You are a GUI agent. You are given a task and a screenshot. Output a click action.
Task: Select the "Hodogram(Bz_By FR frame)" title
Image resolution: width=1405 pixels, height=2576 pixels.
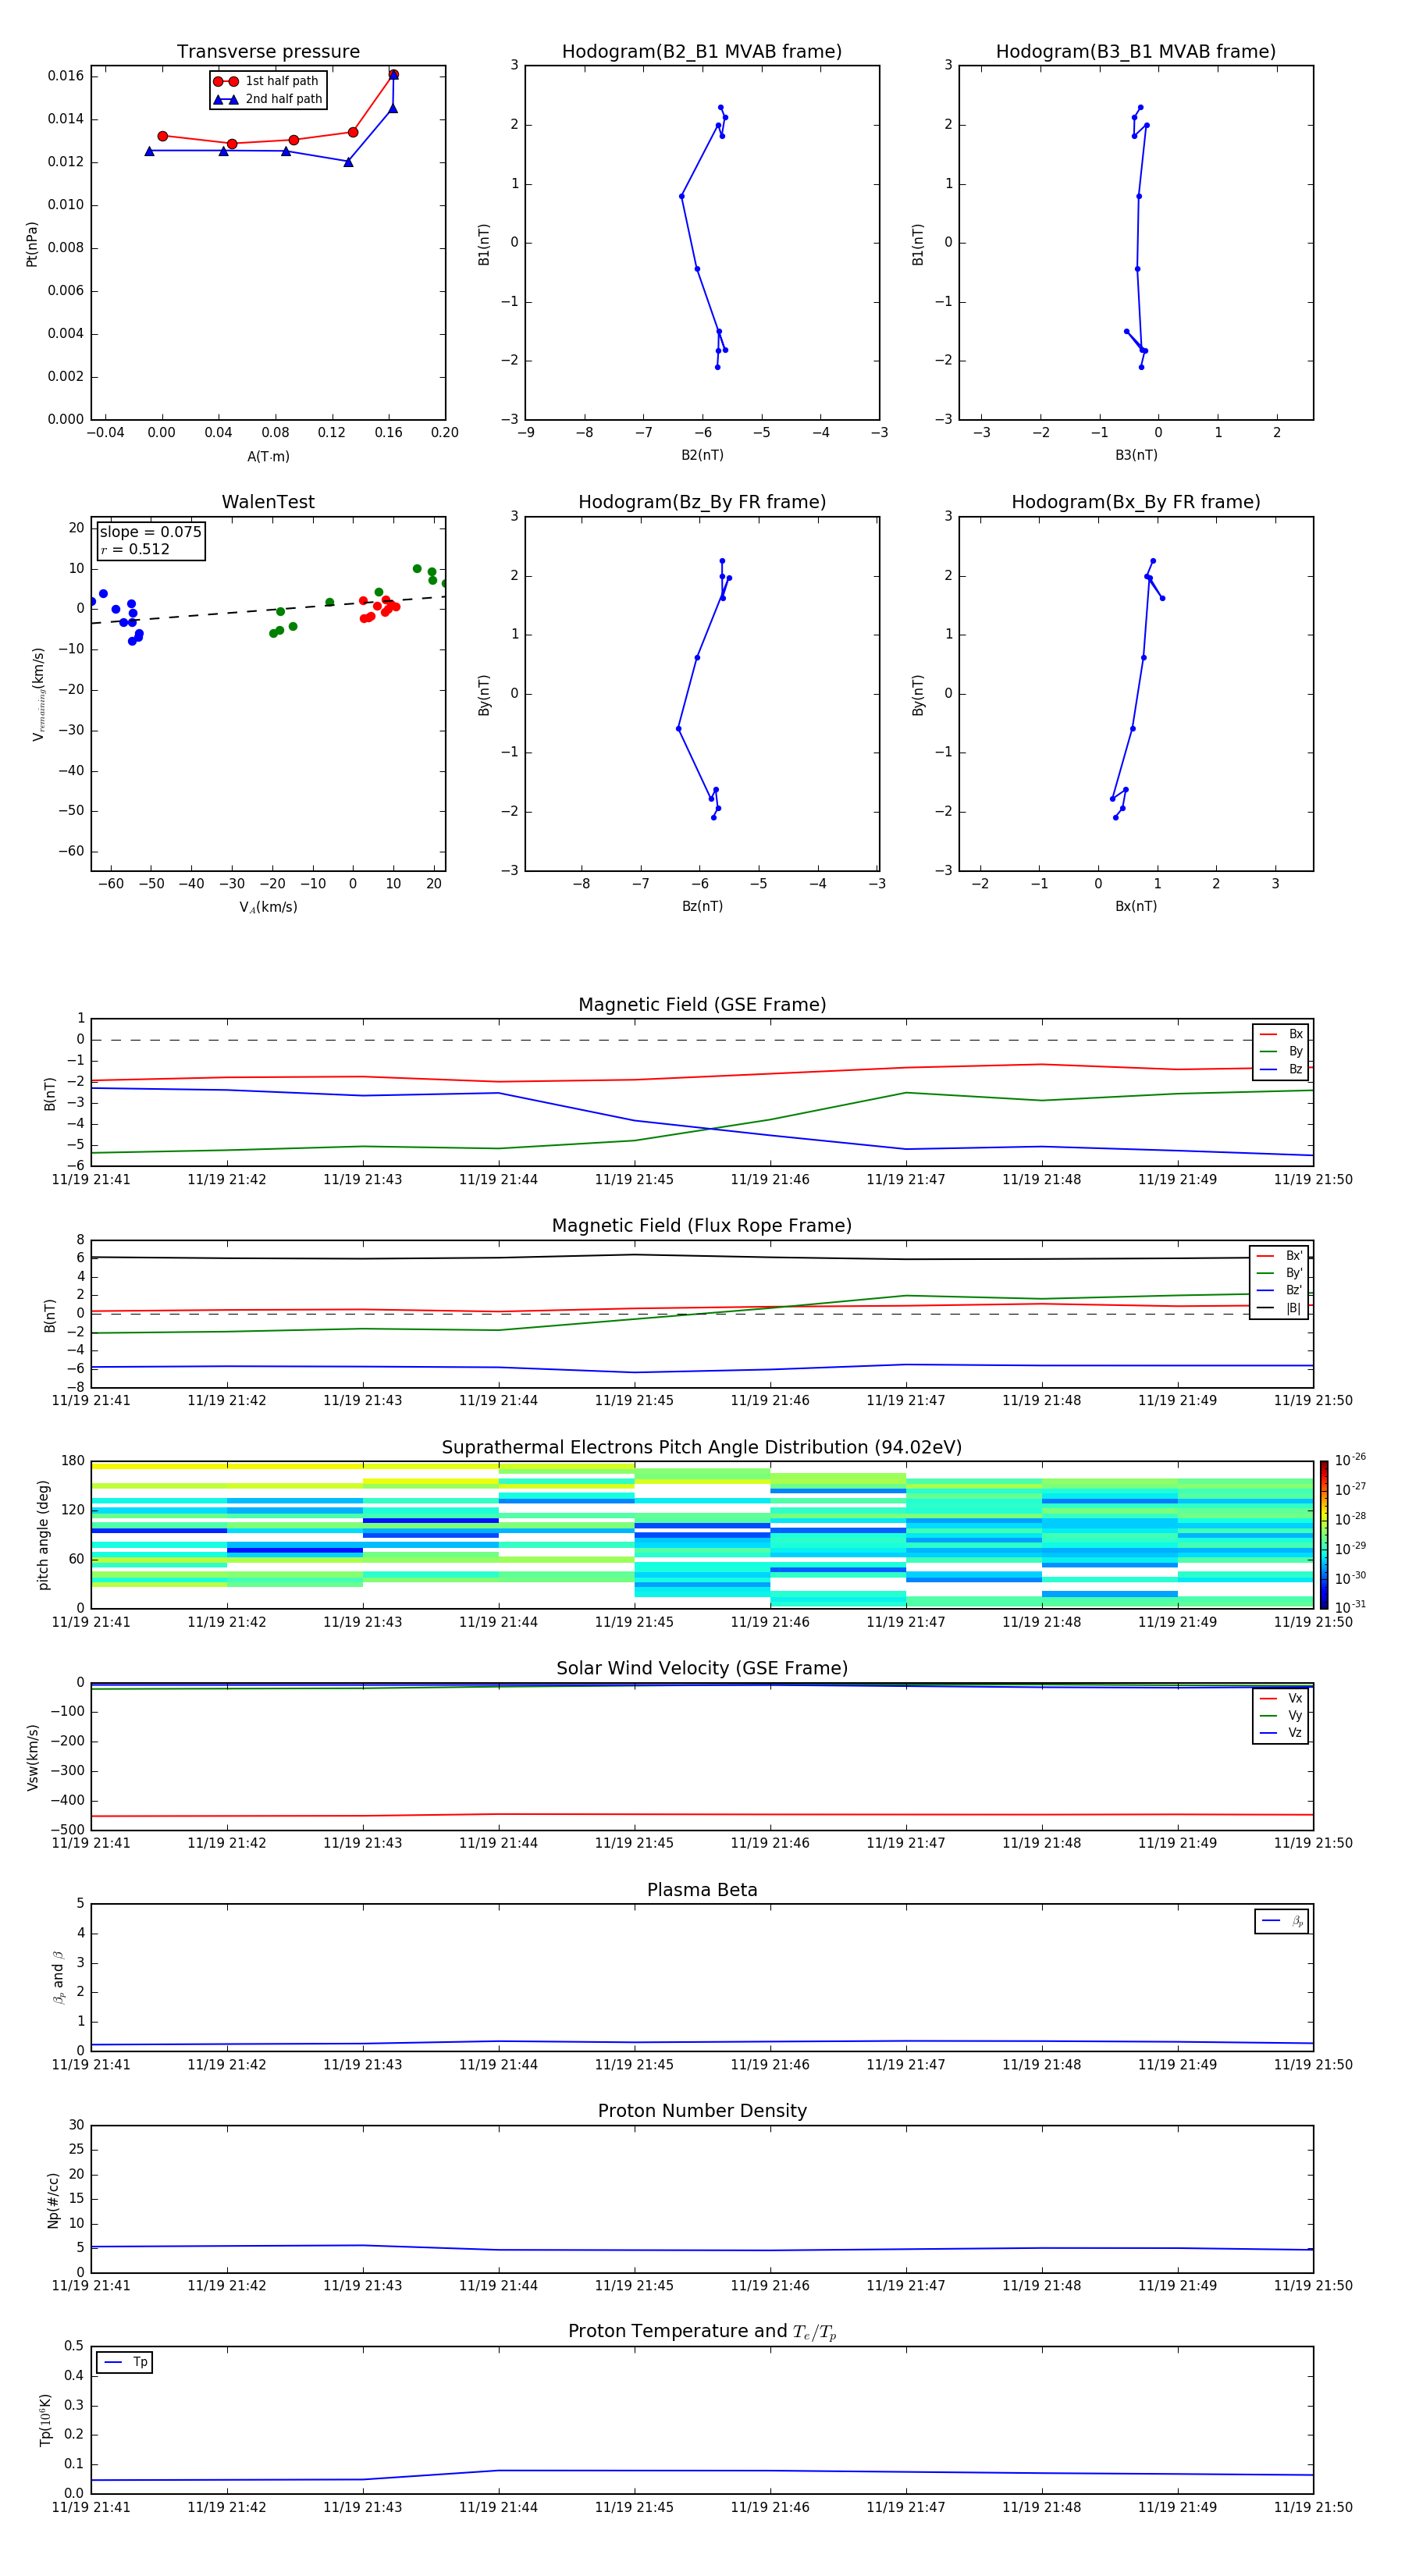[701, 502]
